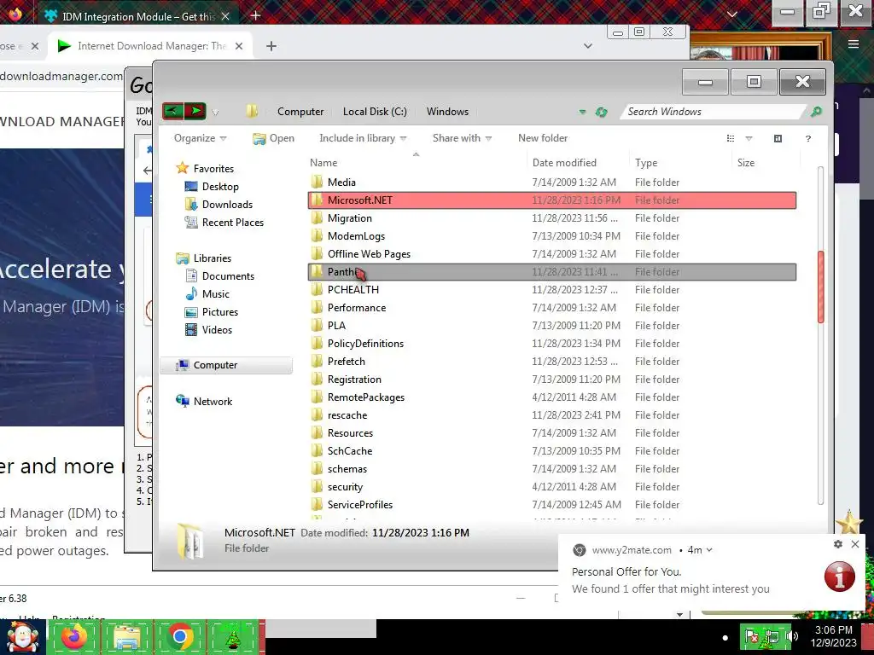Select the Windows breadcrumb segment

pyautogui.click(x=447, y=112)
